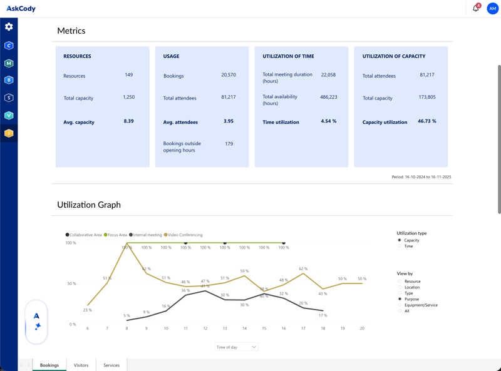Select Equipment/Service view option
The width and height of the screenshot is (501, 371).
coord(400,305)
